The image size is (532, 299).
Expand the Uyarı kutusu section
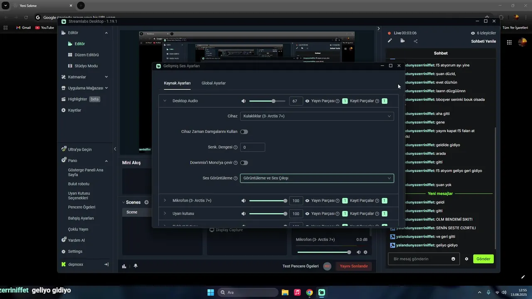coord(165,213)
